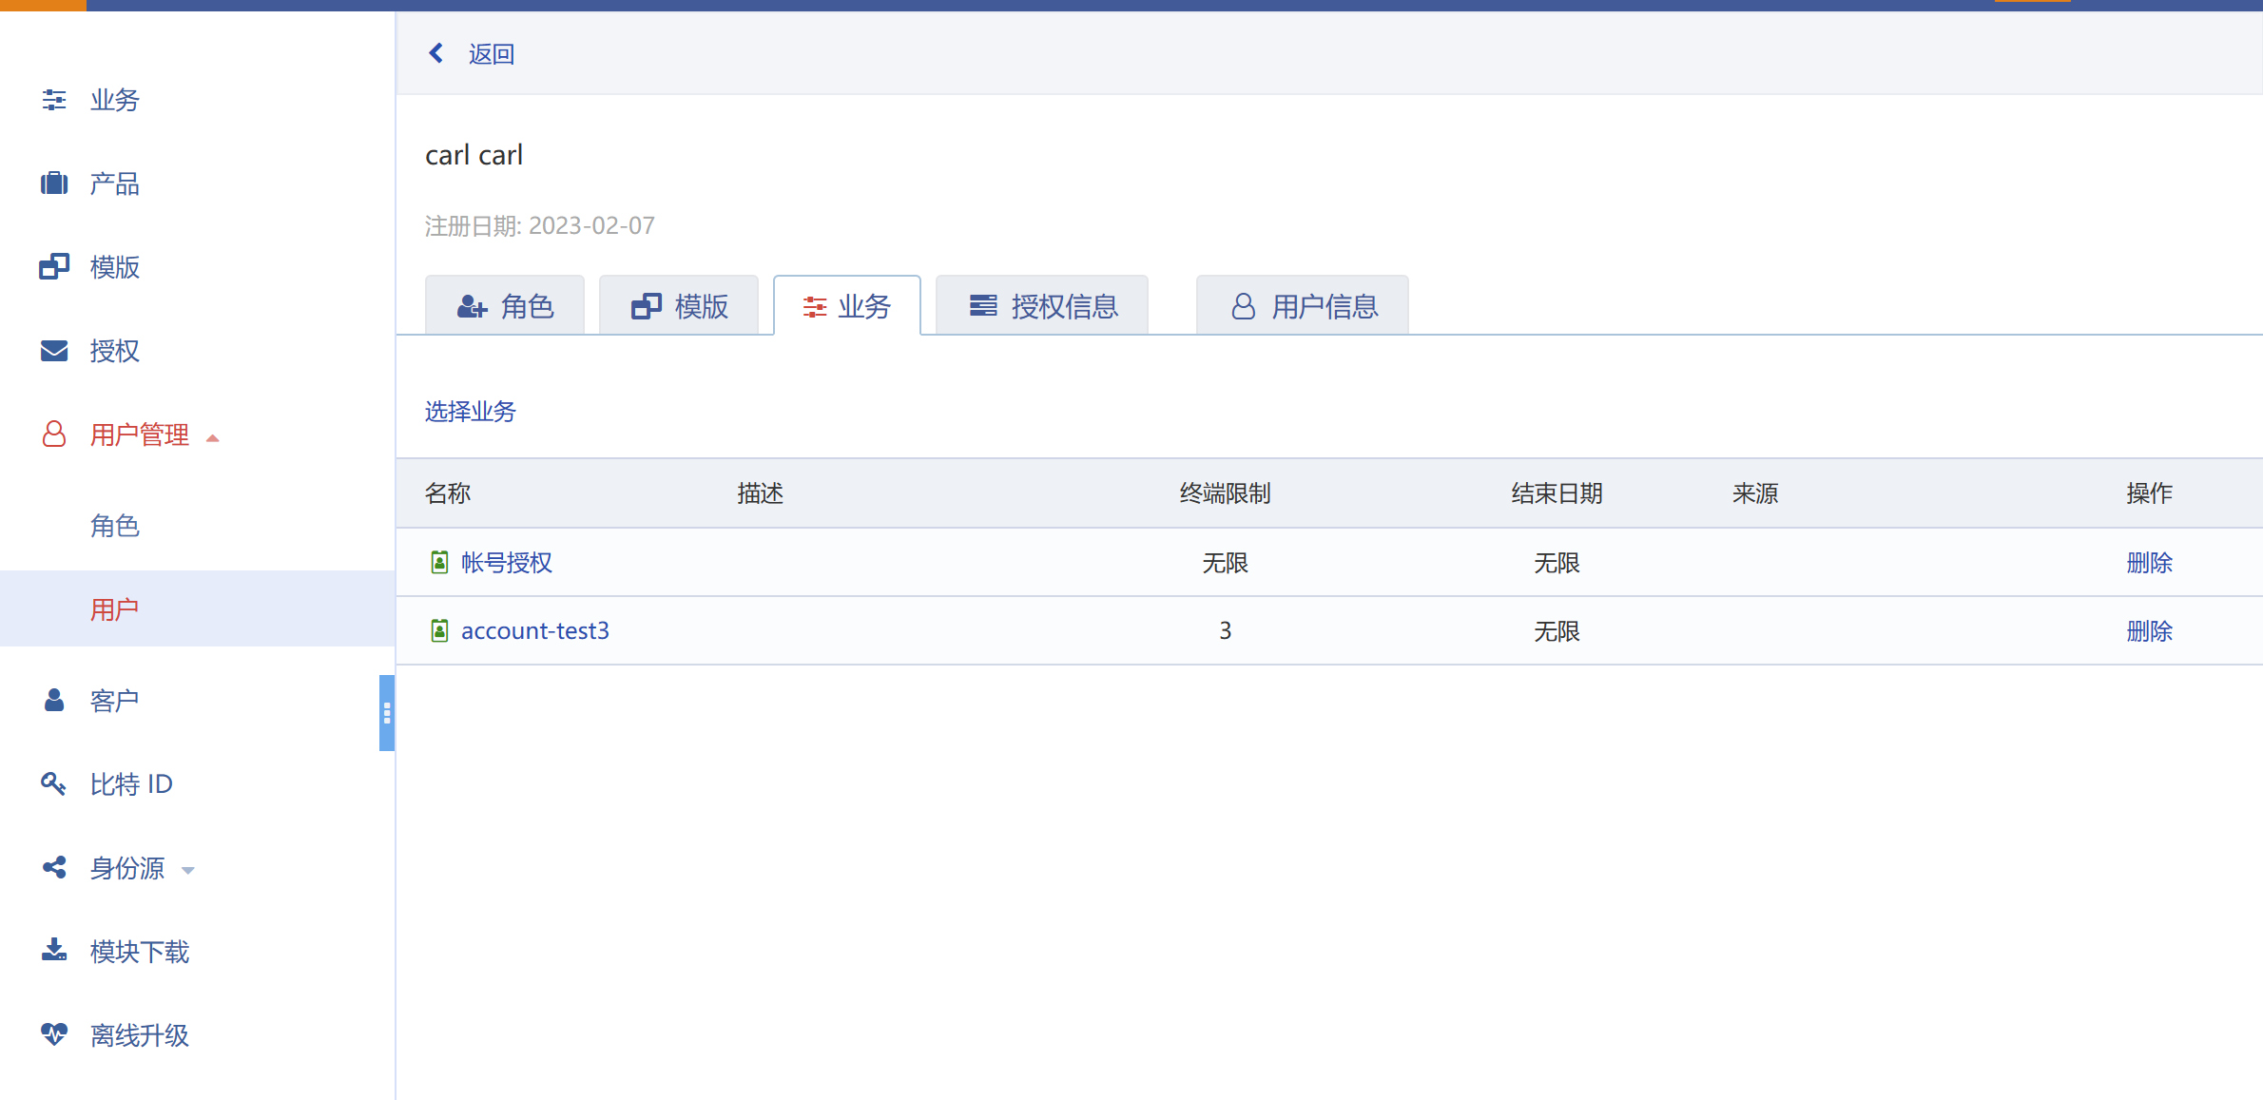
Task: Click terminal limit value 3 for account-test3
Action: [1226, 630]
